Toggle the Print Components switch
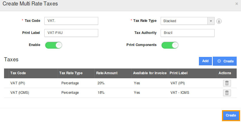Viewport: 241px width, 122px height. 170,45
